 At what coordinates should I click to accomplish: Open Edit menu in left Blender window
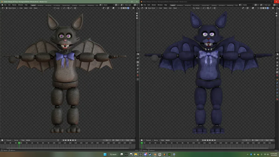(x=9, y=5)
